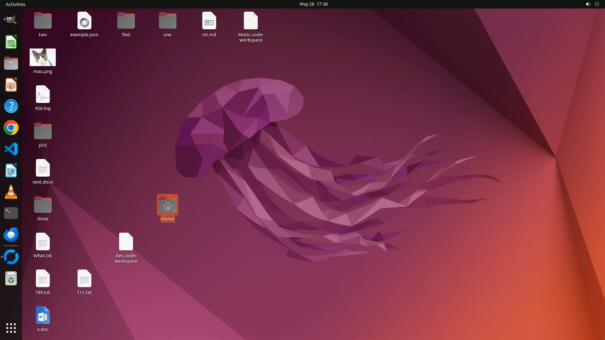Screen dimensions: 605x340
Task: Click the Activities button
Action: click(15, 4)
